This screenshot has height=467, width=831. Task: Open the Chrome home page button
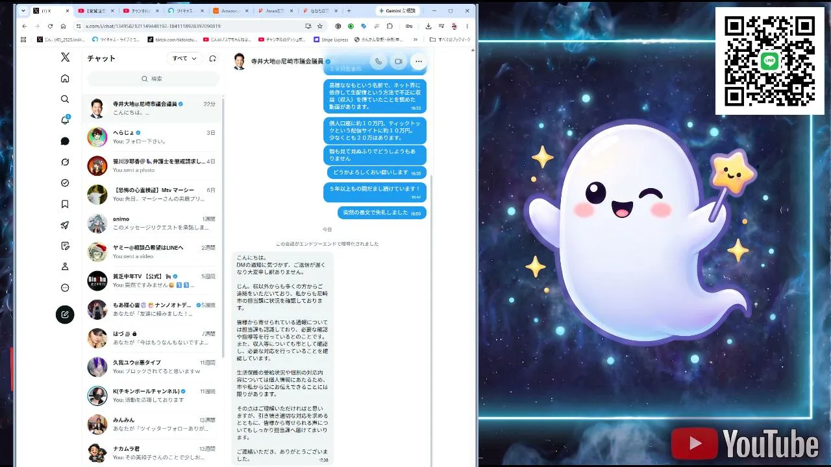pyautogui.click(x=63, y=26)
